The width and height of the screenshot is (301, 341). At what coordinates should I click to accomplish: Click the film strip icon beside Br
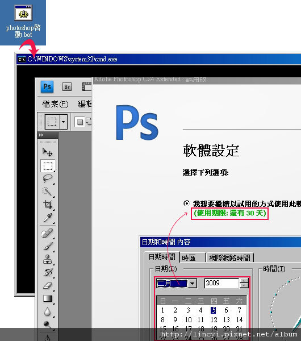87,86
